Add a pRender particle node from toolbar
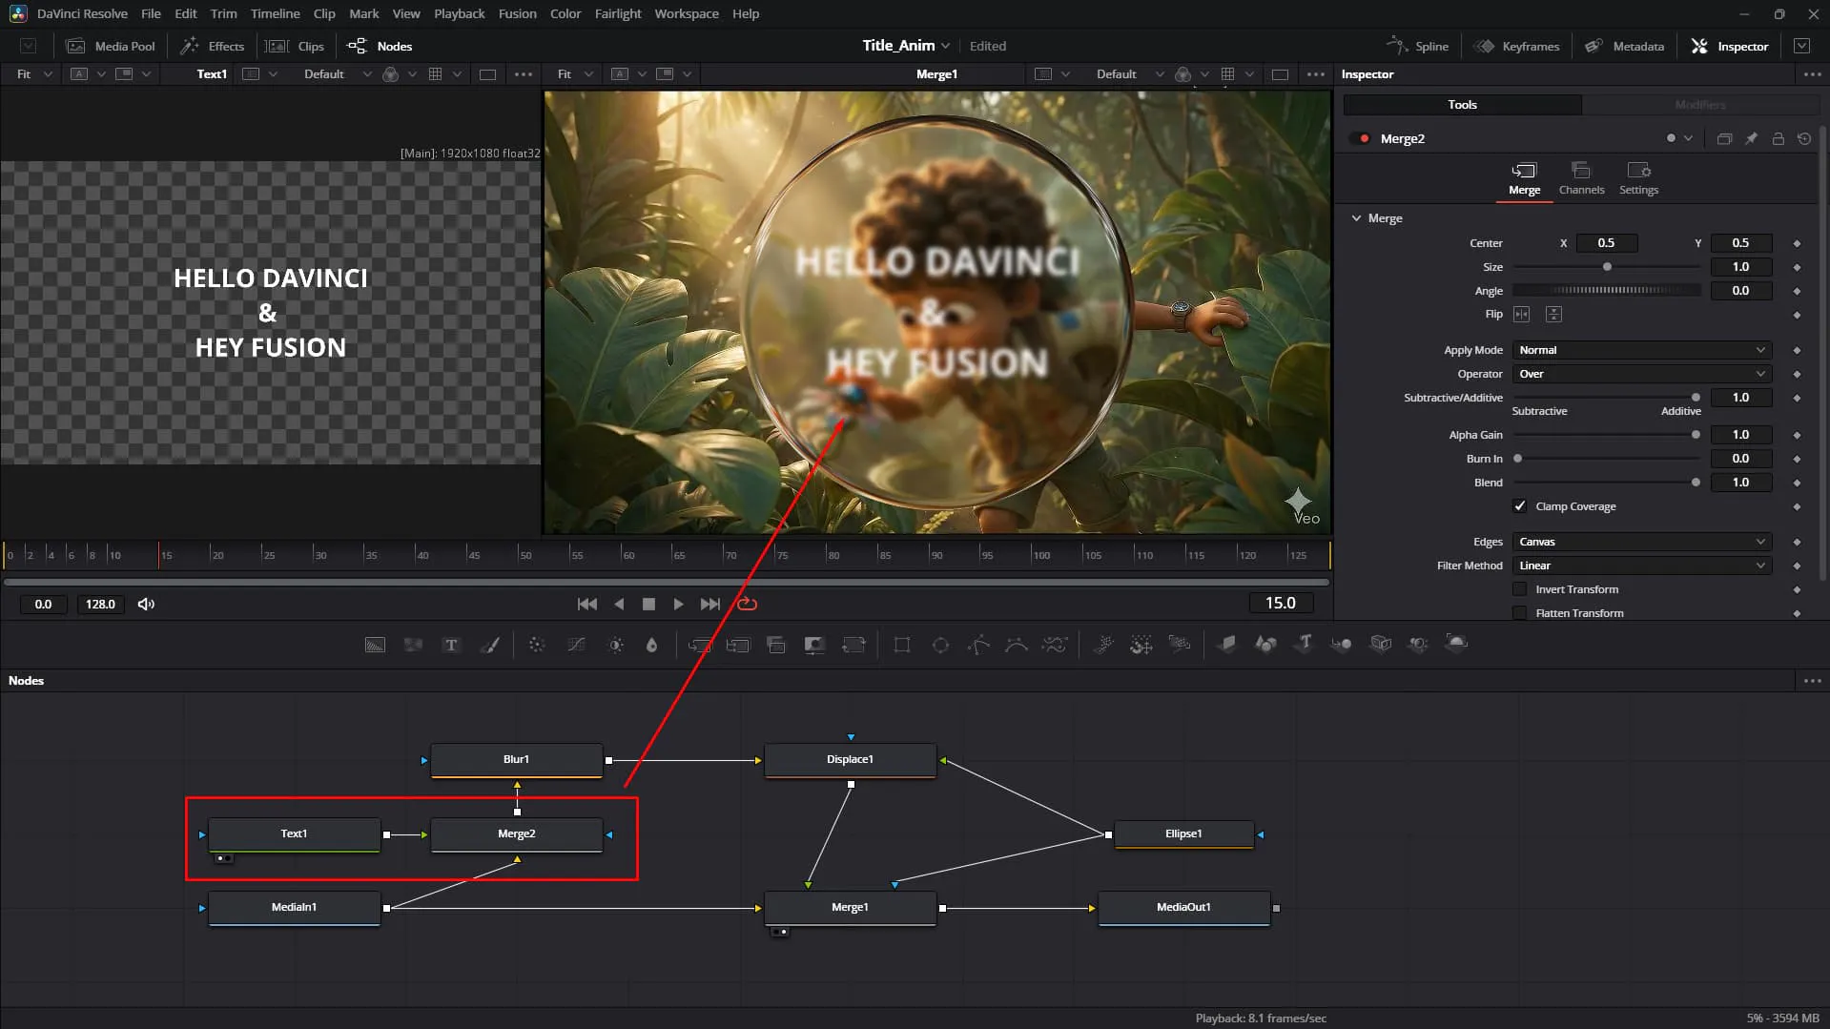 [x=1180, y=645]
